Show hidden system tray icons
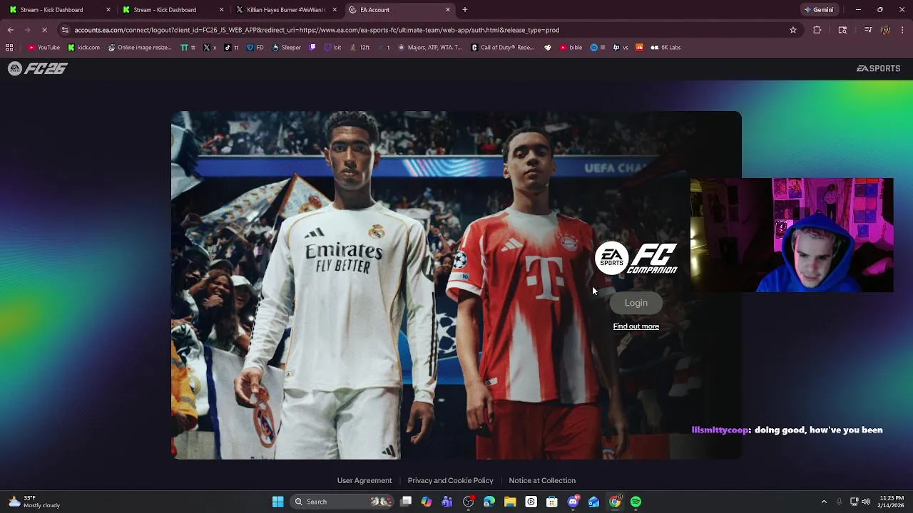Screen dimensions: 913x513 [824, 502]
